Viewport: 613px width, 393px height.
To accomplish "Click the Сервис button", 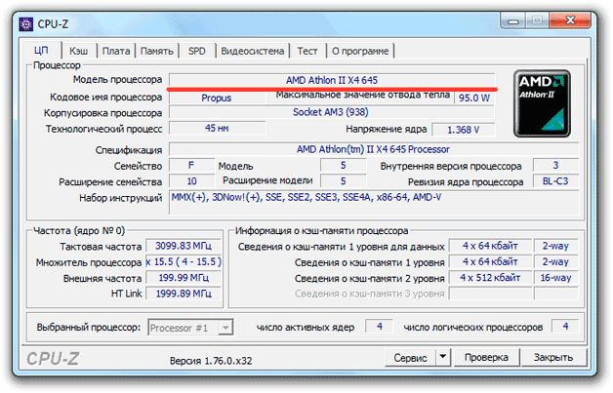I will pyautogui.click(x=410, y=358).
